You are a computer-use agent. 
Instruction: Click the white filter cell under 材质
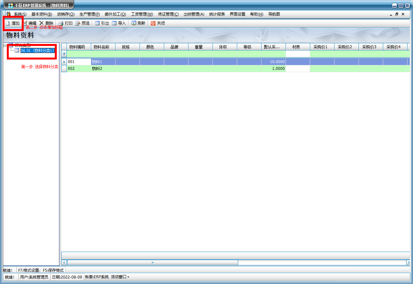pyautogui.click(x=298, y=54)
